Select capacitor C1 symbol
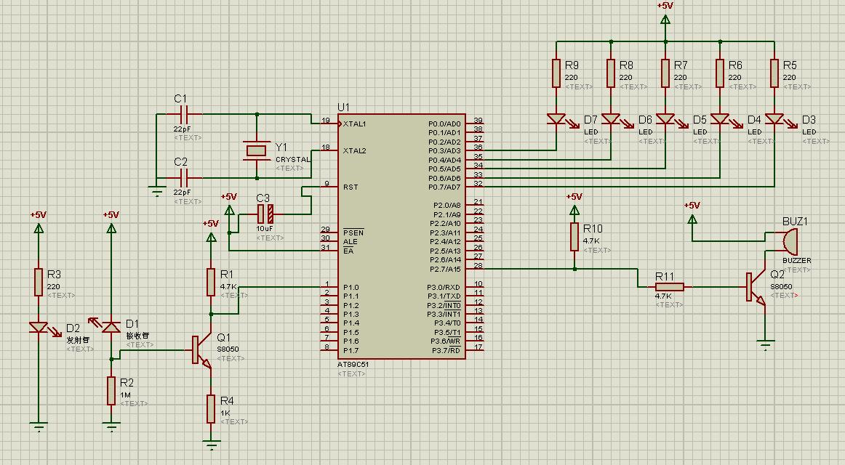 coord(183,114)
